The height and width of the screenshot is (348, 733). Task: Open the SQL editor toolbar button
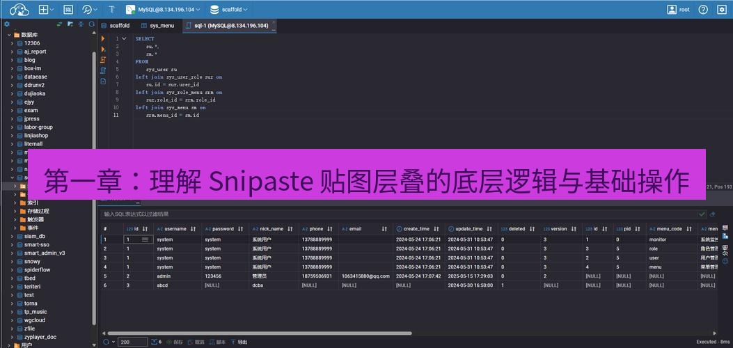(x=68, y=9)
